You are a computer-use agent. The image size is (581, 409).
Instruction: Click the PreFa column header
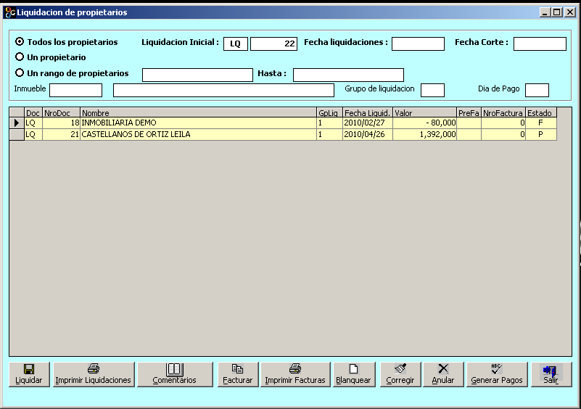click(x=469, y=112)
